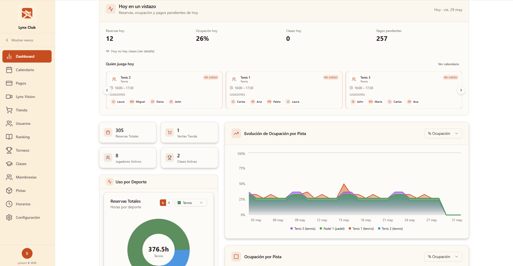This screenshot has height=266, width=513.
Task: Click the date text 'Hoy · vie, 29 may'
Action: [x=448, y=10]
